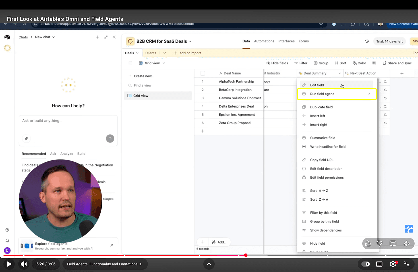The width and height of the screenshot is (418, 272).
Task: Collapse the chat panel with double chevron
Action: [x=114, y=37]
